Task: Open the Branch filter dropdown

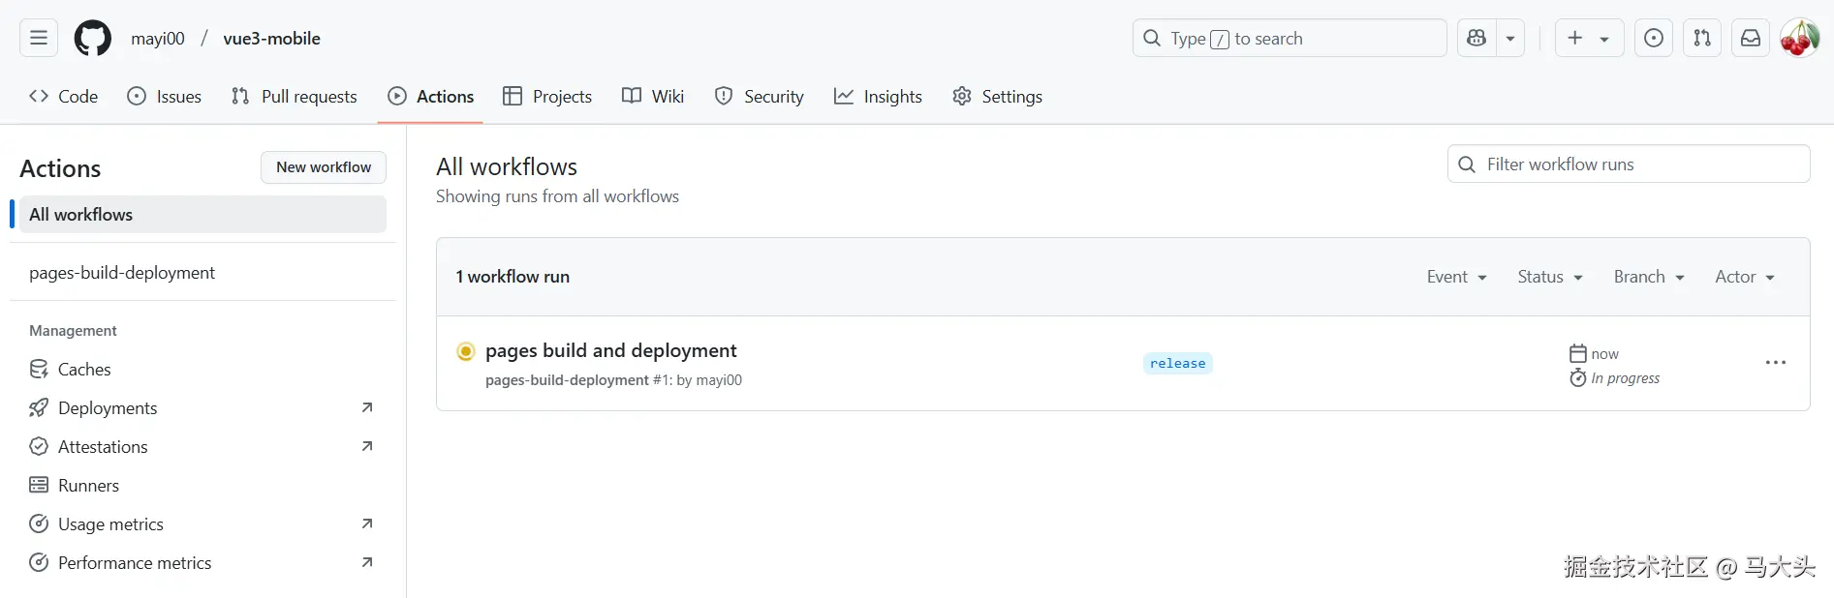Action: pyautogui.click(x=1649, y=277)
